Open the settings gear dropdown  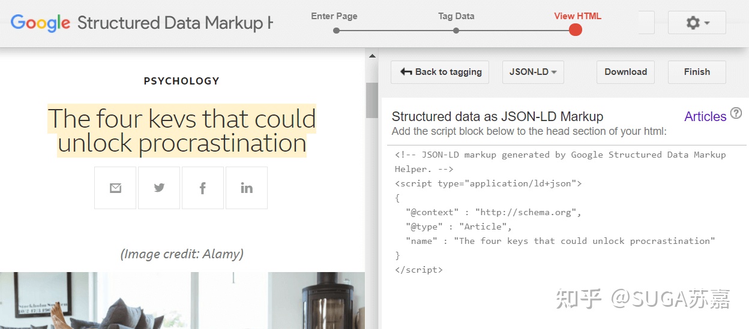point(697,23)
